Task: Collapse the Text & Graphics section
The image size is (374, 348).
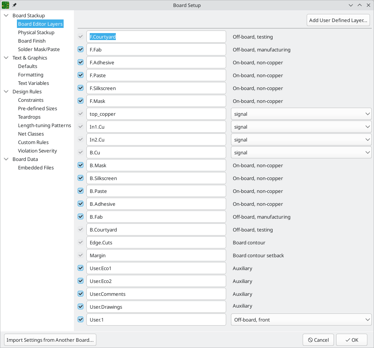Action: coord(6,58)
